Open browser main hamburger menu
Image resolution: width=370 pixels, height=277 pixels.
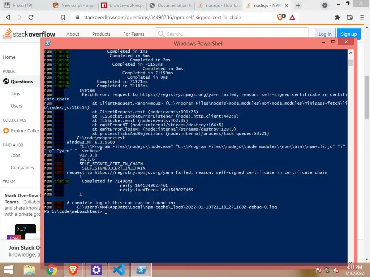(362, 17)
